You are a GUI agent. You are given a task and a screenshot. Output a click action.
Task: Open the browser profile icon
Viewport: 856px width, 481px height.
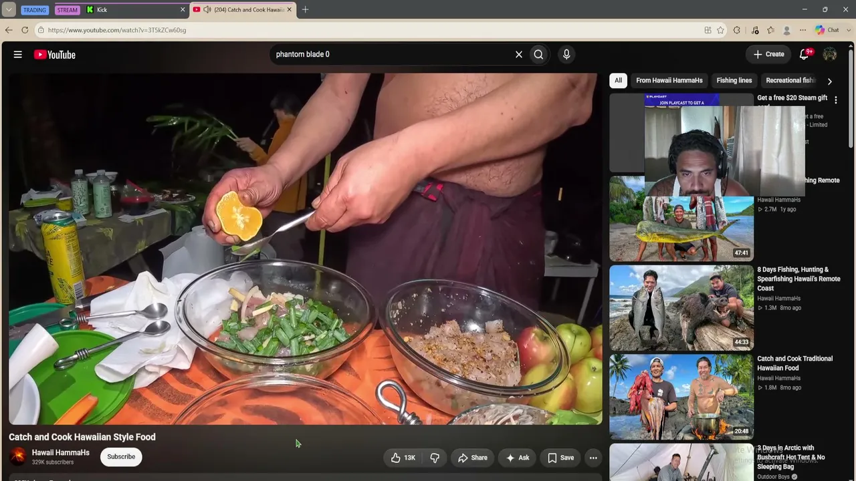tap(787, 30)
